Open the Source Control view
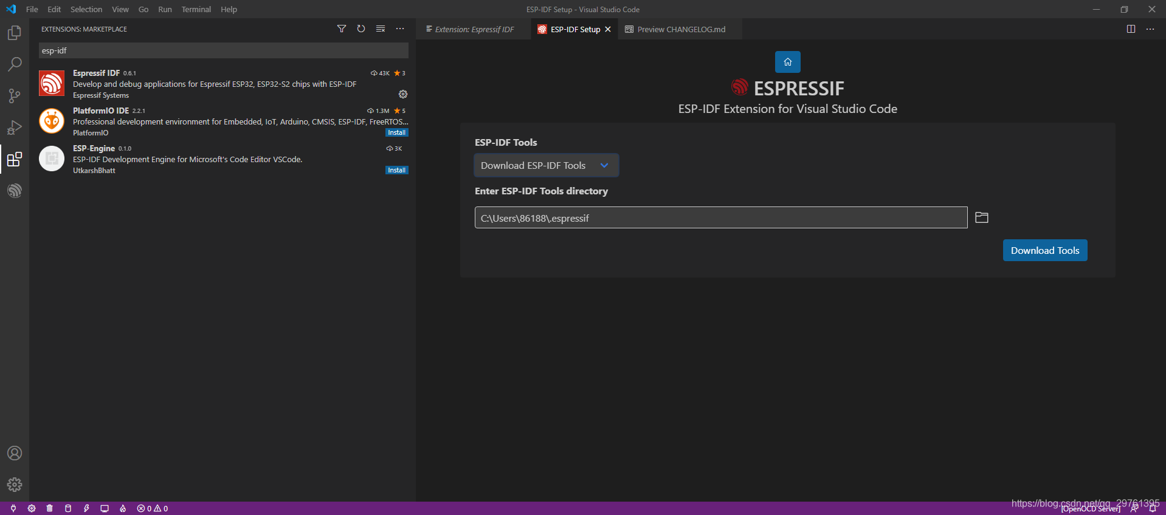 (x=15, y=96)
